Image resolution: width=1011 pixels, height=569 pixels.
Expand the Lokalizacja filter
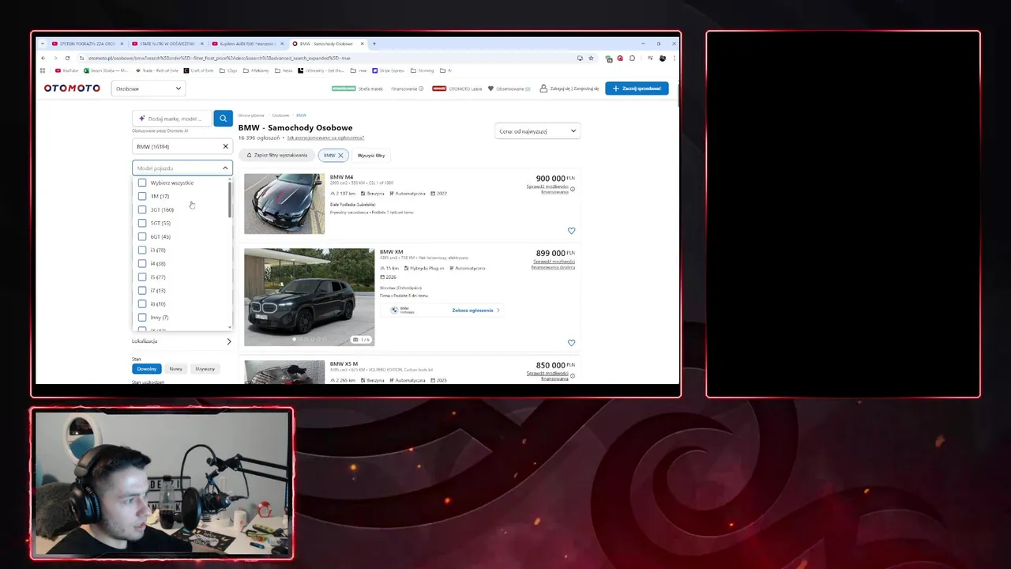tap(182, 341)
